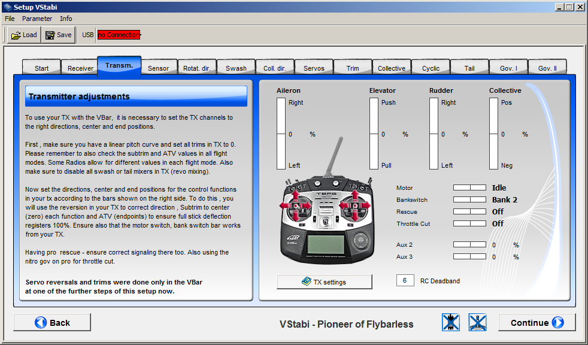Click the Back button
Image resolution: width=588 pixels, height=345 pixels.
(x=52, y=322)
